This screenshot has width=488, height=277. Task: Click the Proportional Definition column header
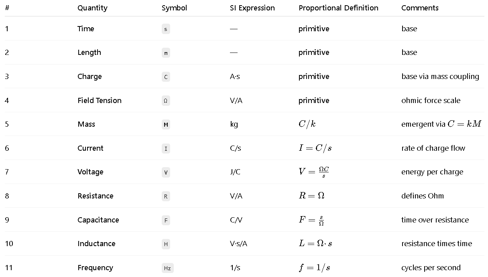(338, 8)
